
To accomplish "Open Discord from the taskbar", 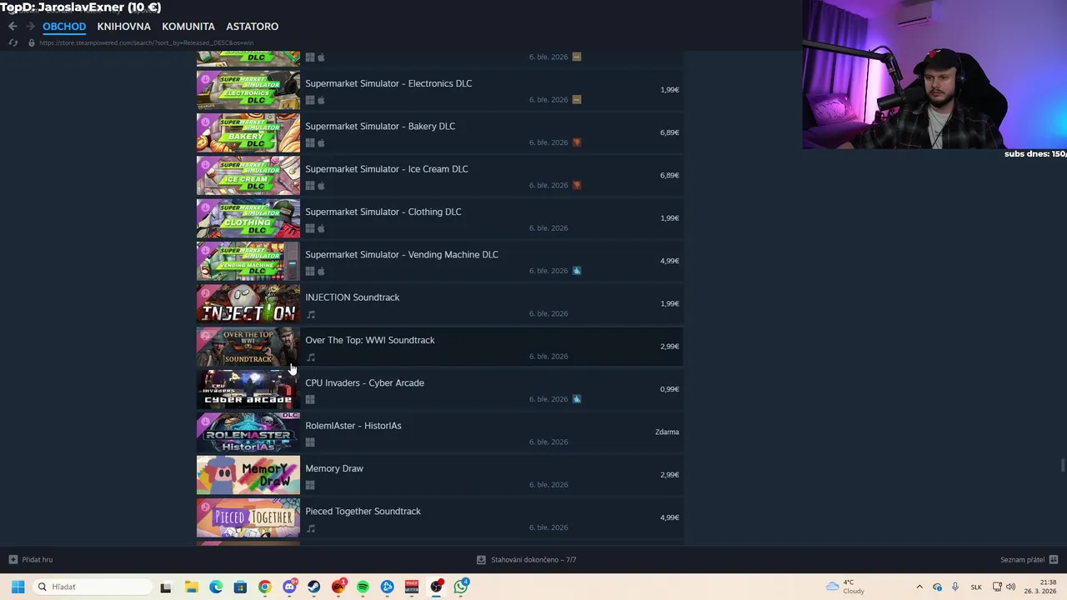I will [289, 587].
